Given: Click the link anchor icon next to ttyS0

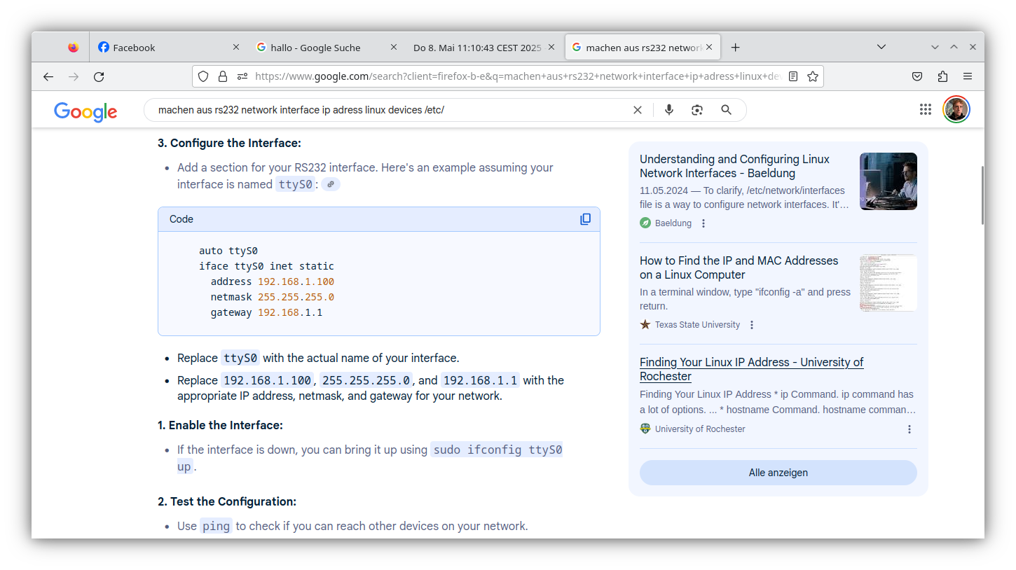Looking at the screenshot, I should click(x=329, y=183).
